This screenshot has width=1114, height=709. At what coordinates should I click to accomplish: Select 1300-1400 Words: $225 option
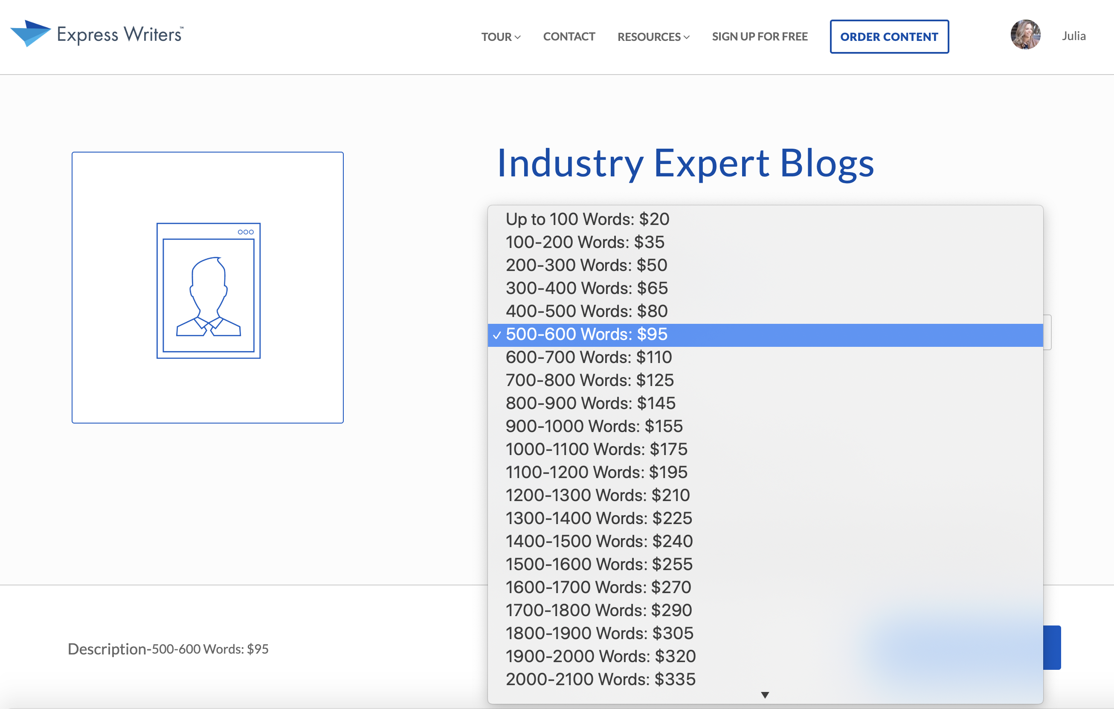pyautogui.click(x=765, y=519)
